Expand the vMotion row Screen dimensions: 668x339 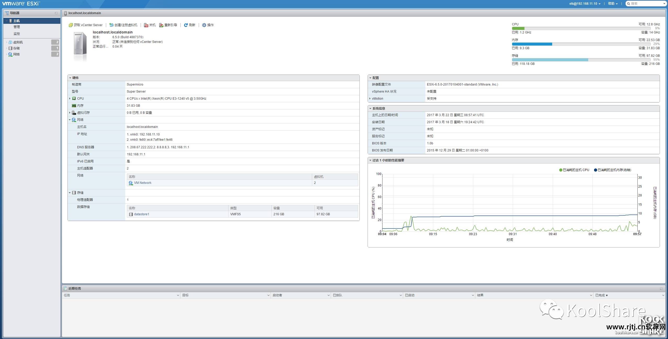tap(370, 99)
